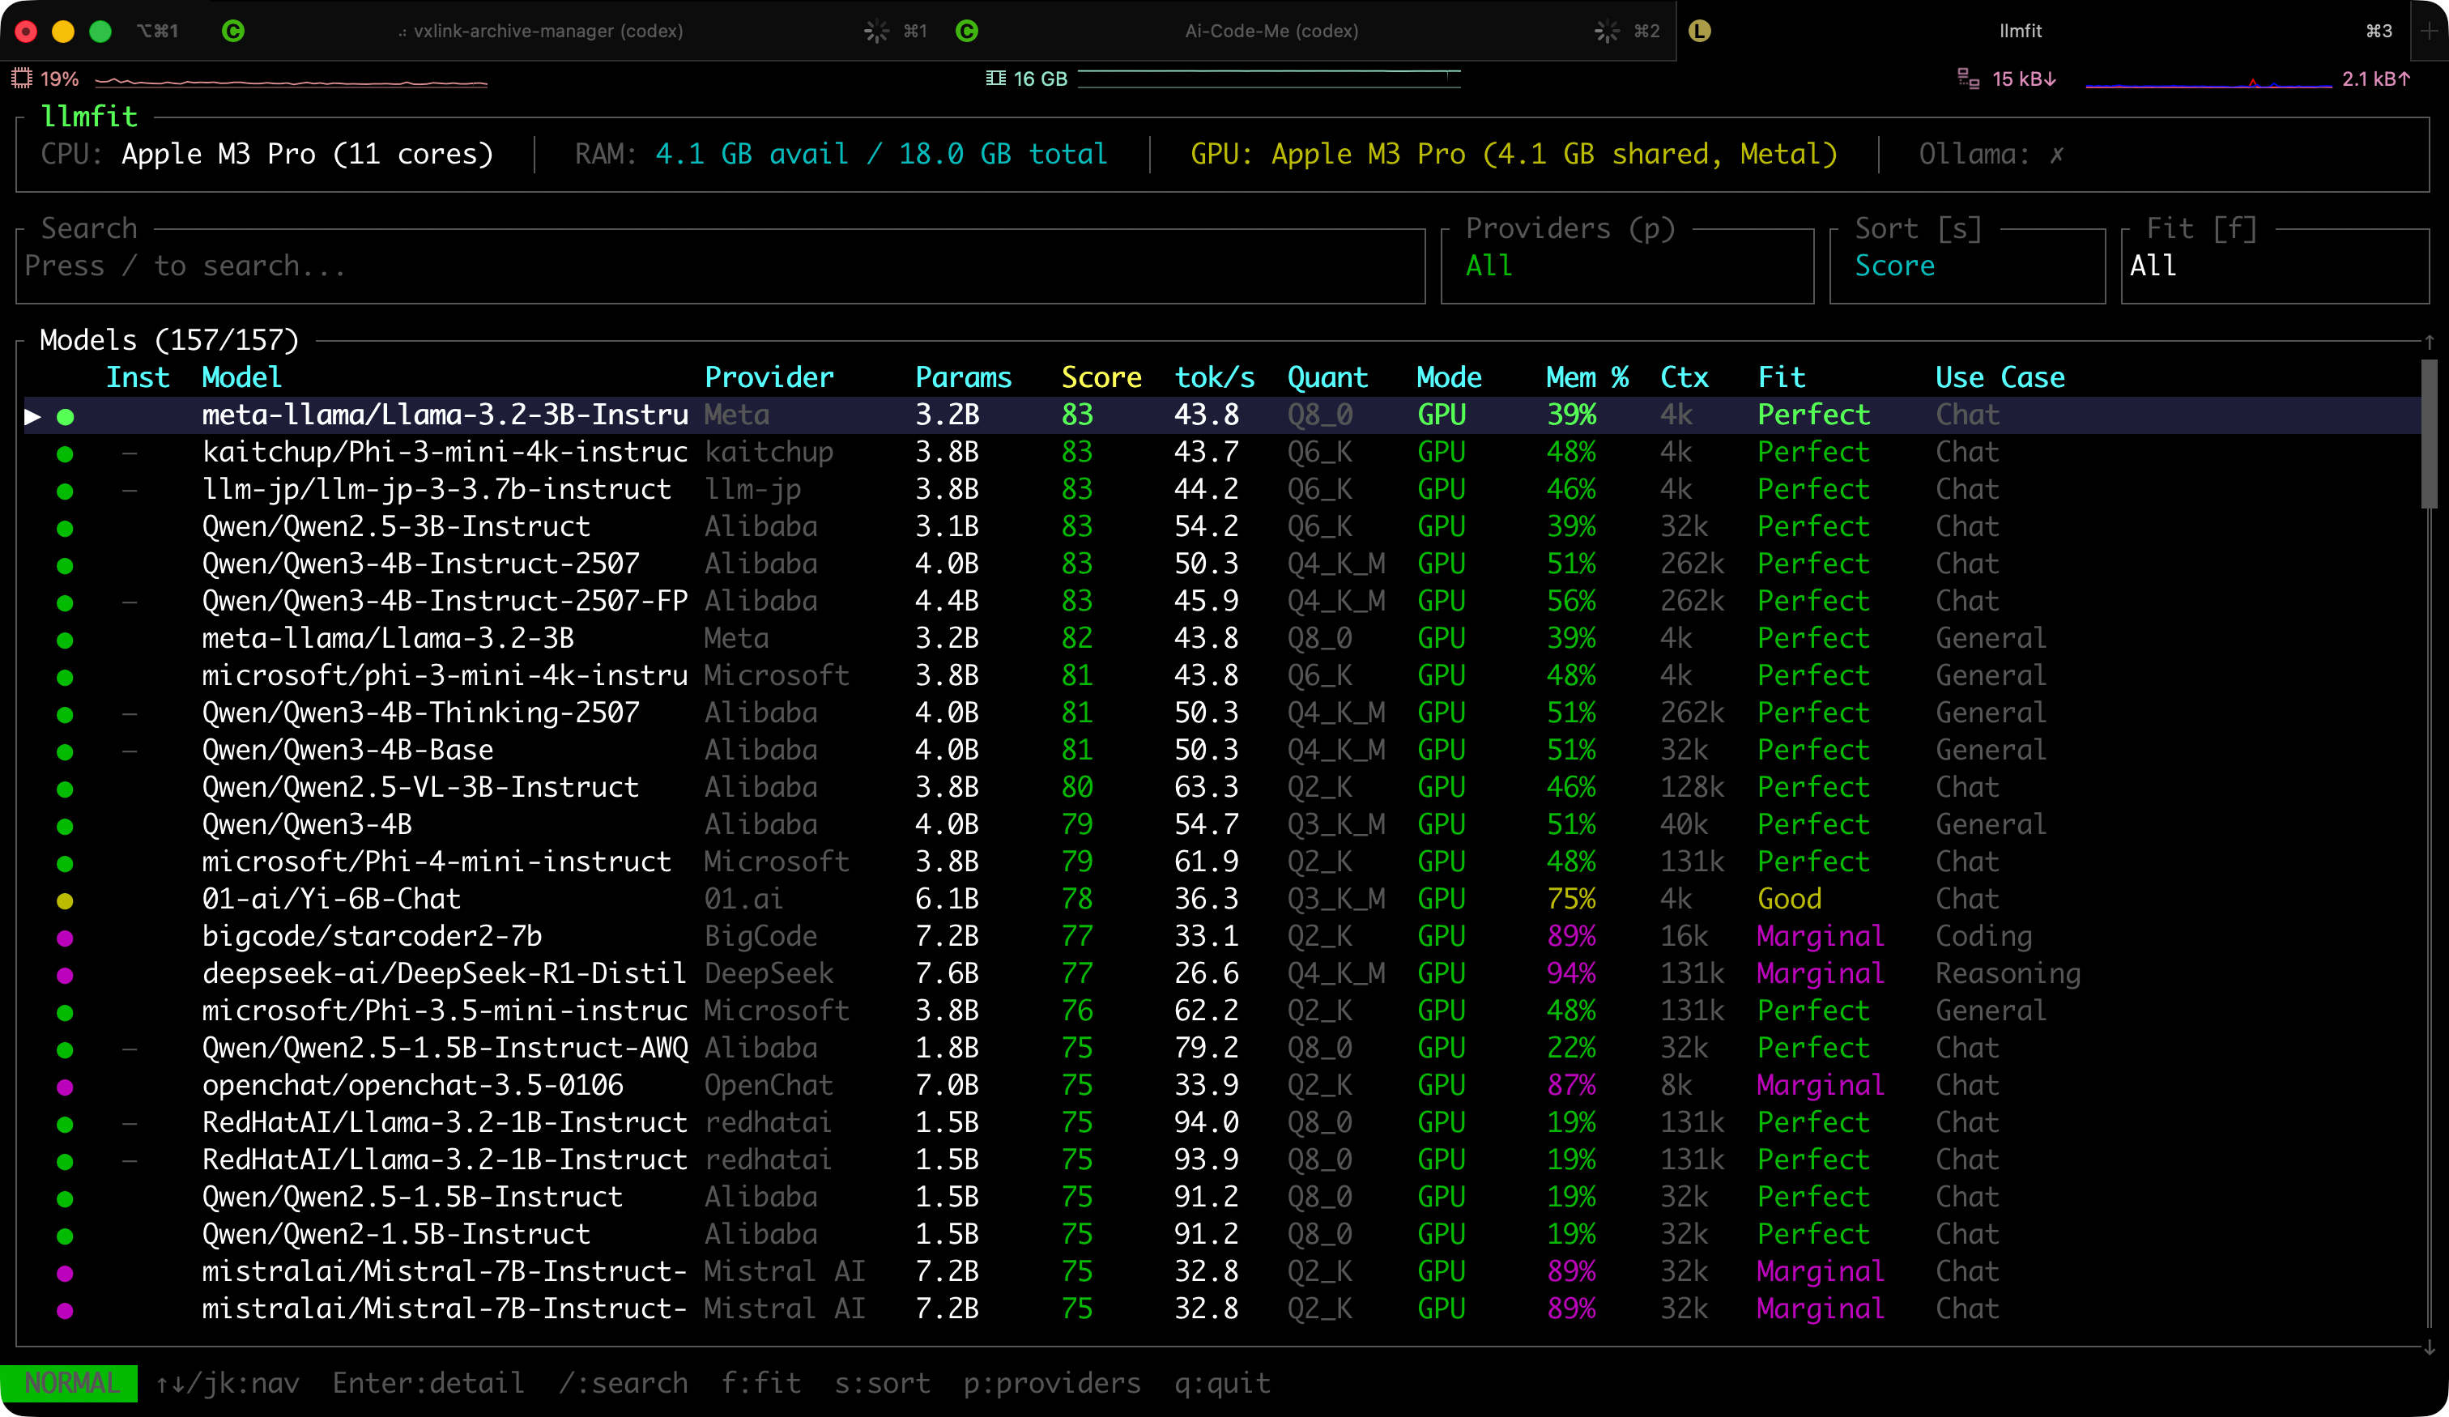Screen dimensions: 2449x1417
Task: Click green status dot for Qwen3-4B-Thinking-2507
Action: point(65,714)
